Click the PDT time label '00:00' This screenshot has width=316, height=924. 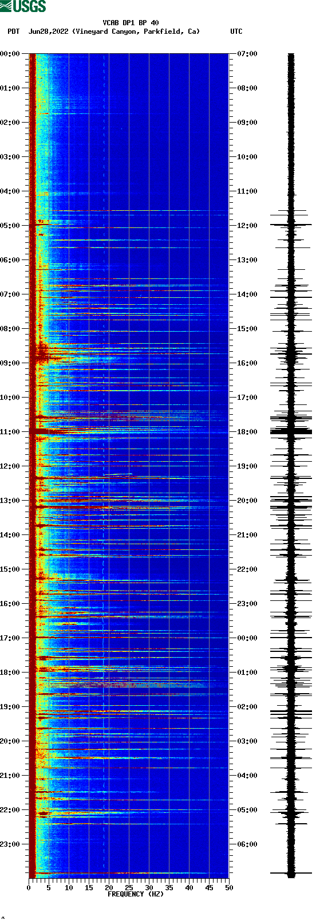(10, 54)
